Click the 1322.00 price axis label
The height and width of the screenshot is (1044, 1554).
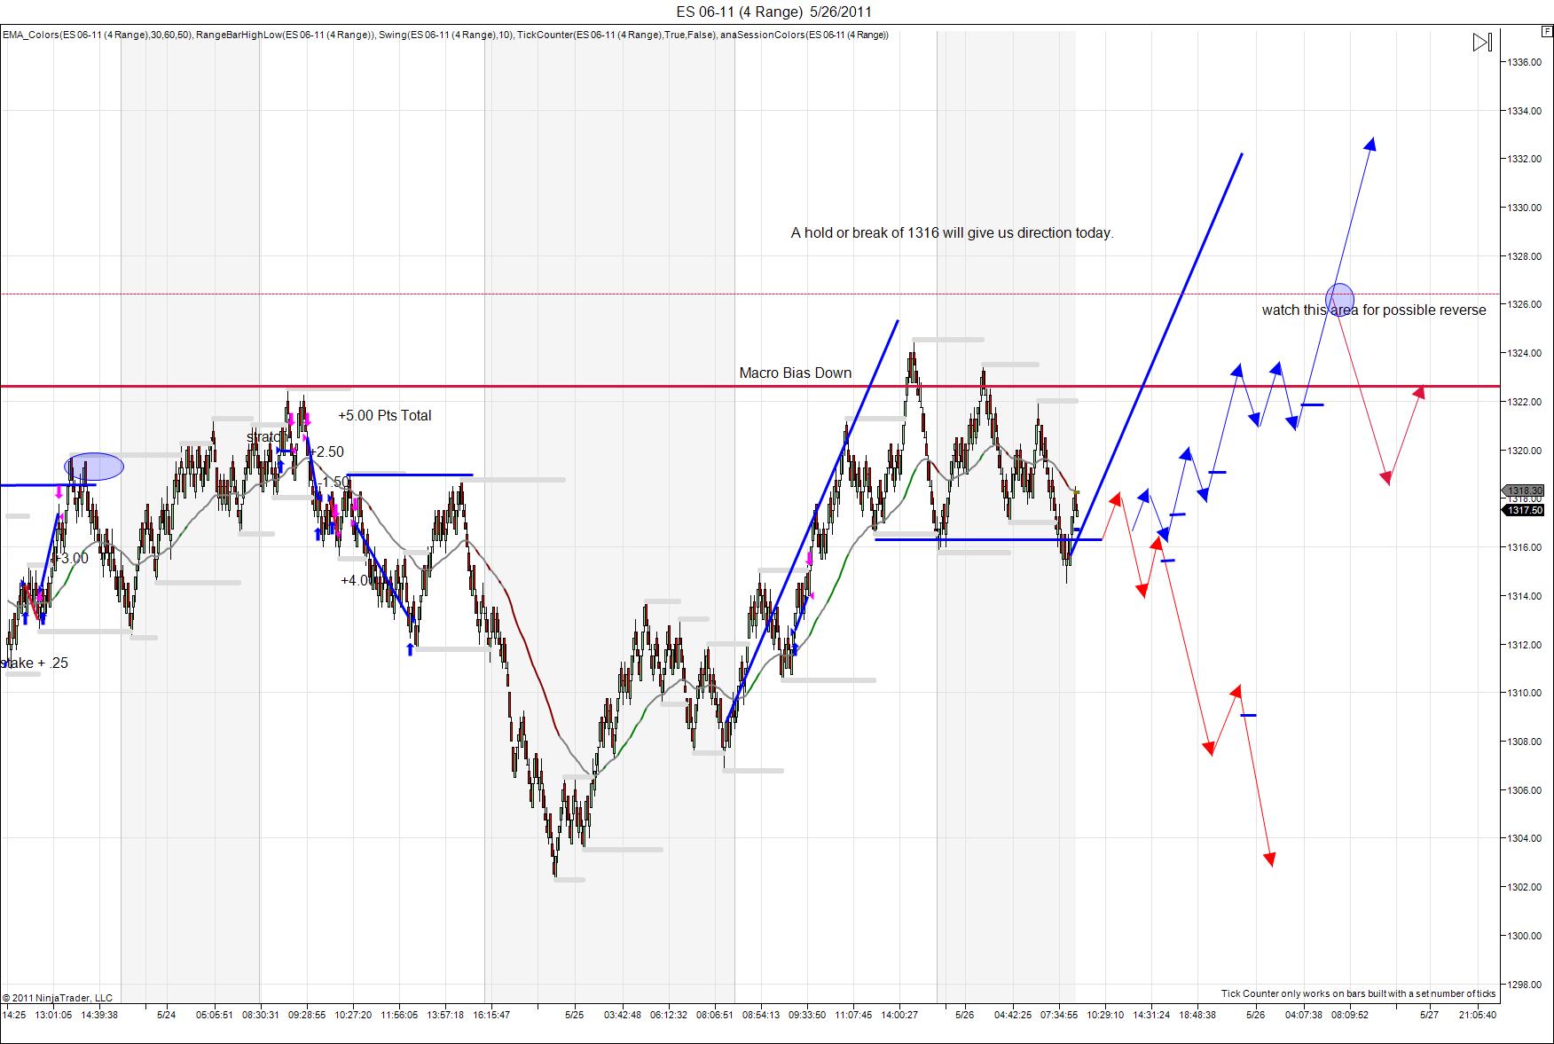click(1522, 402)
